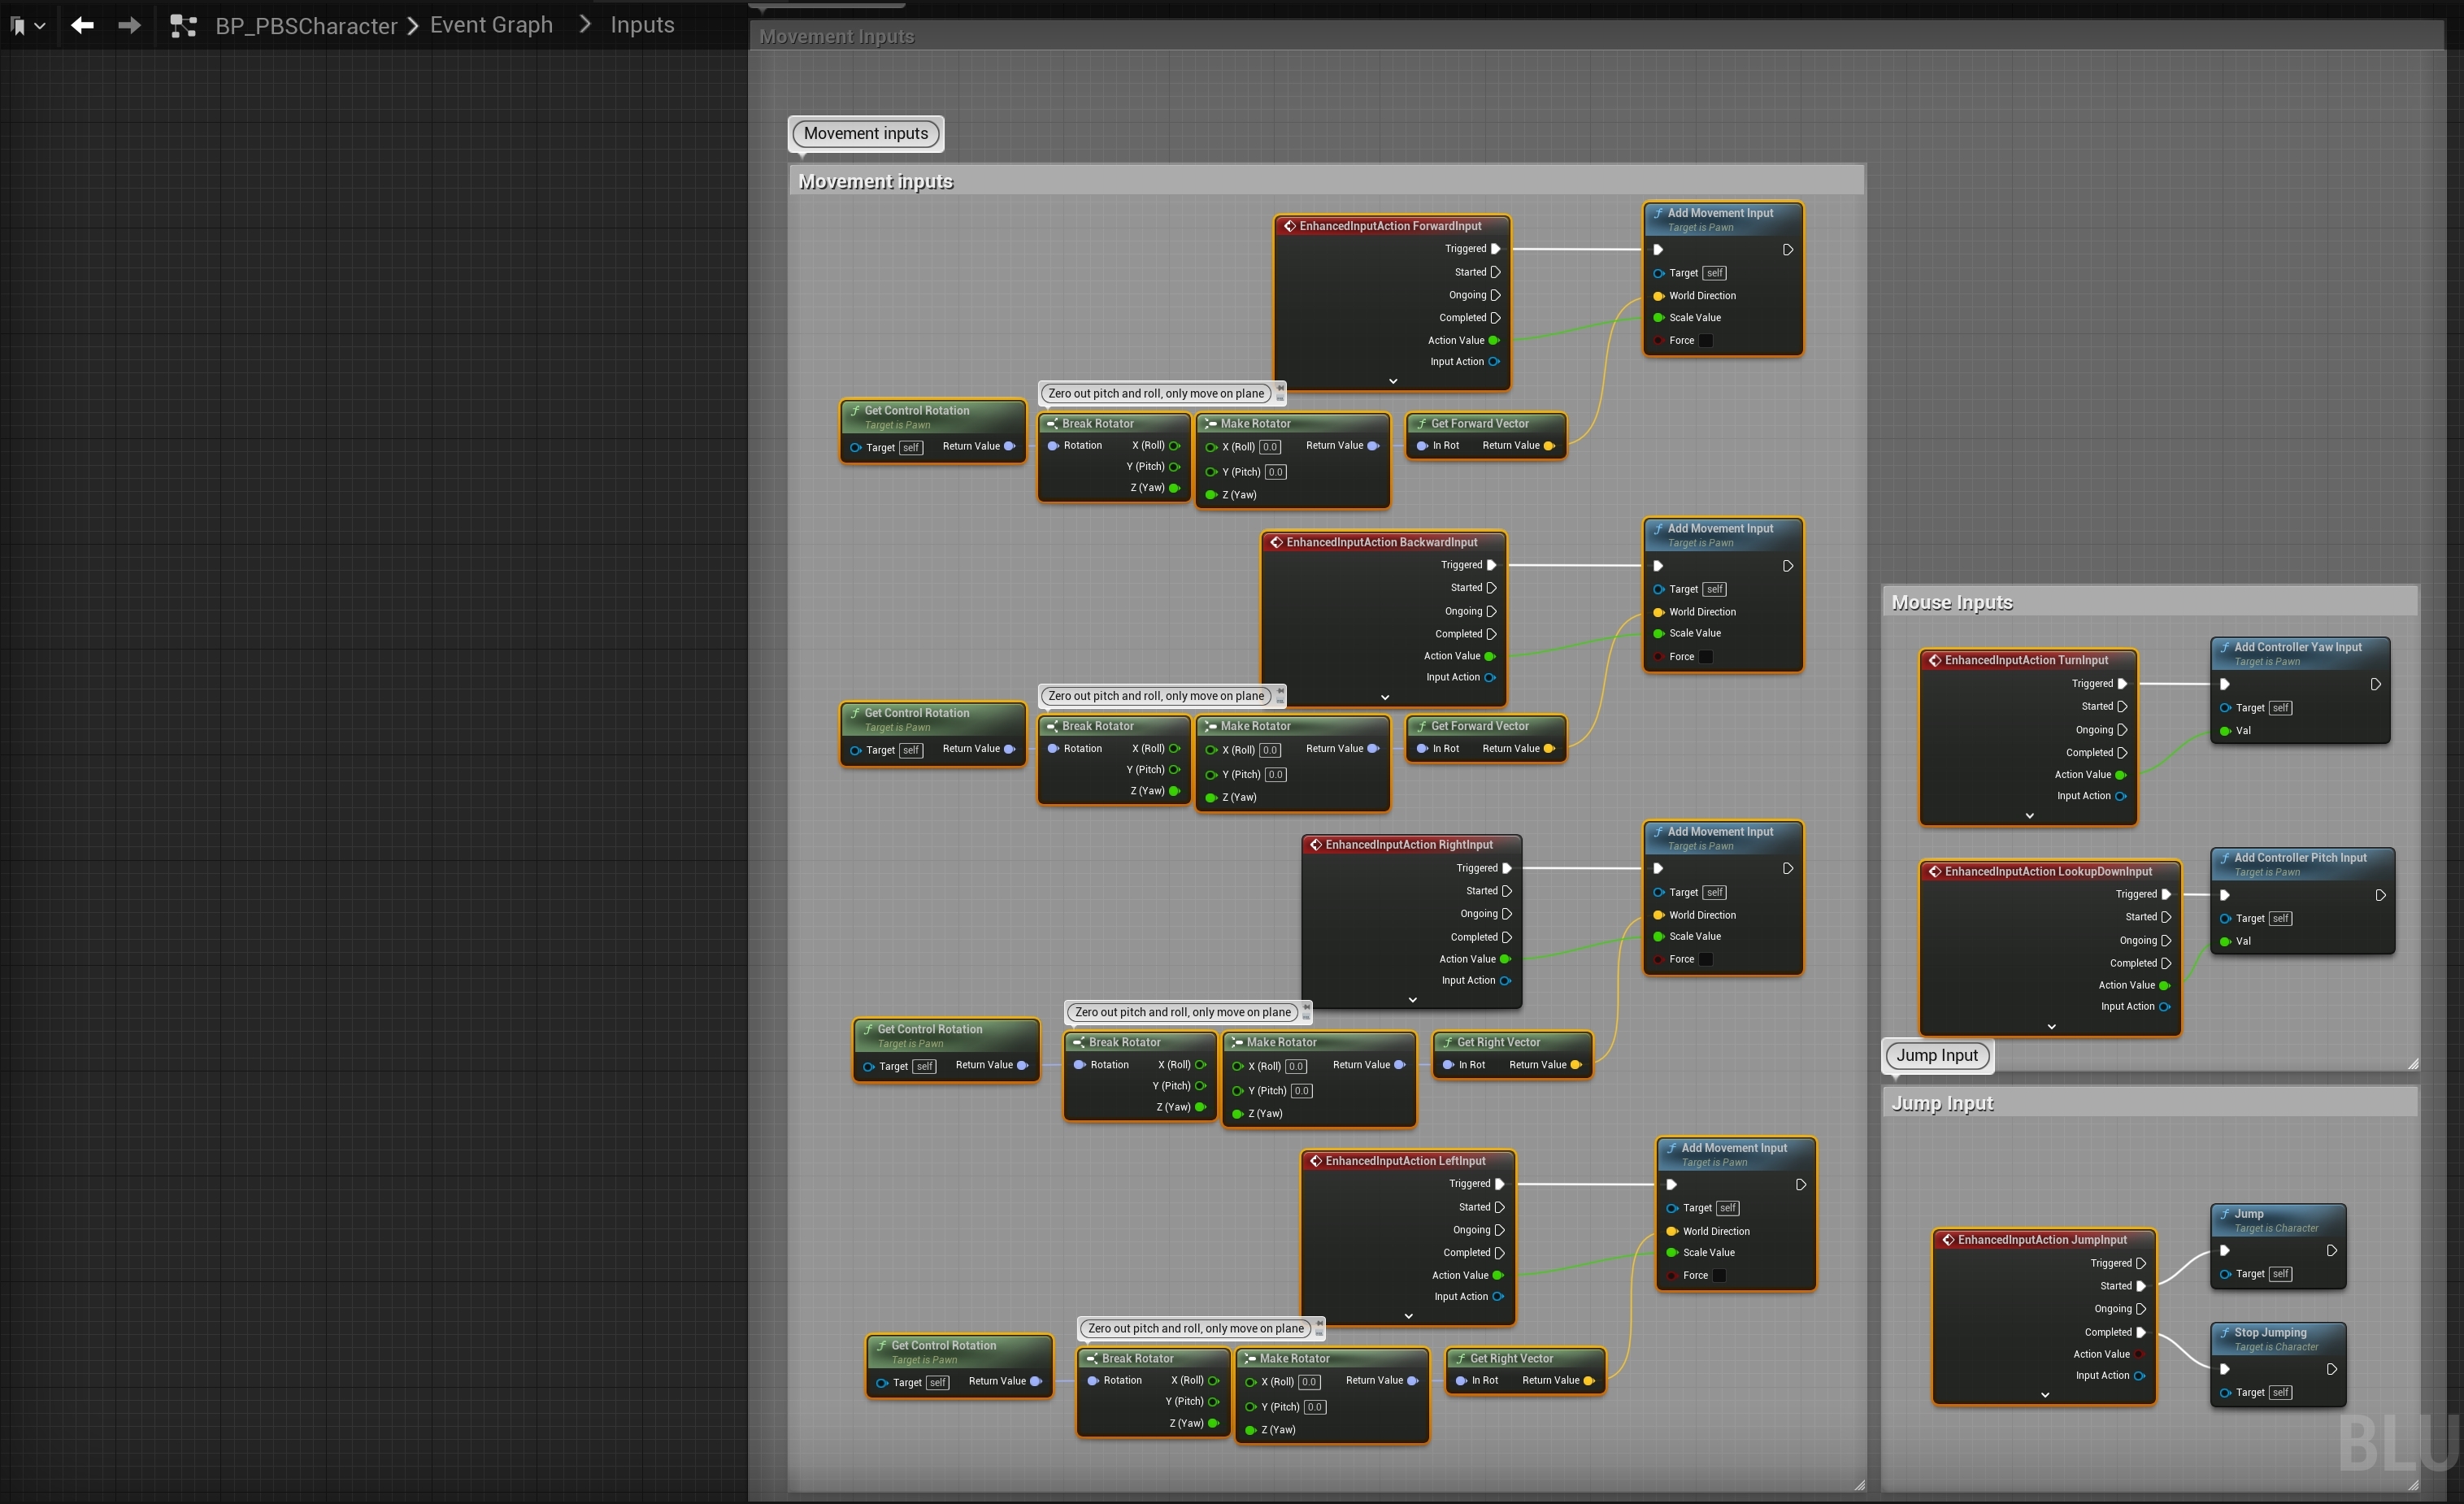2464x1504 pixels.
Task: Click the JumpInput event node diamond icon
Action: click(1948, 1240)
